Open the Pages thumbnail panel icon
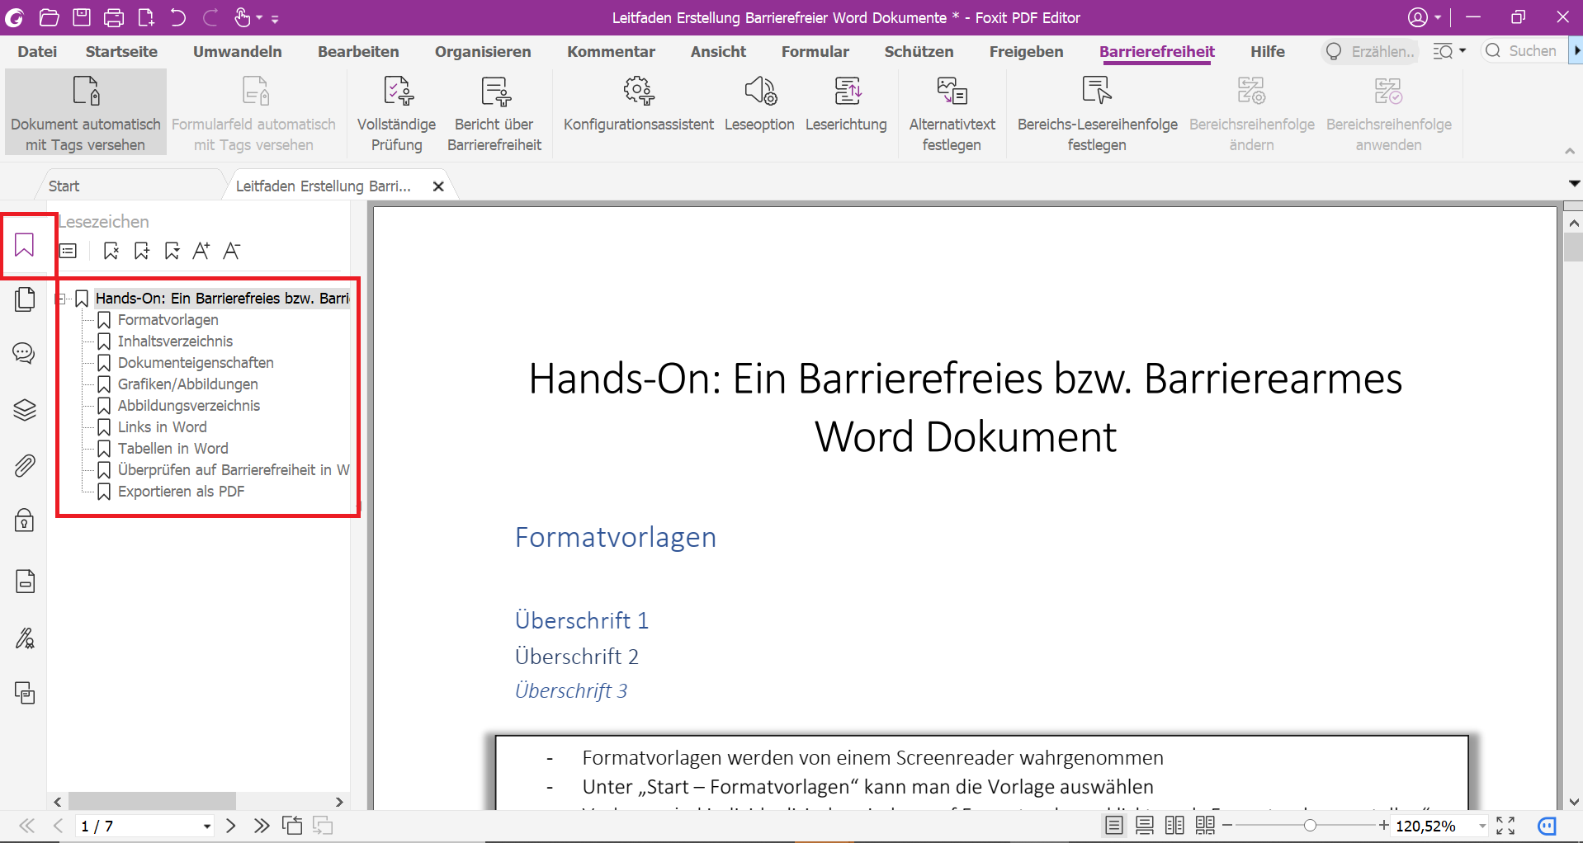The image size is (1583, 843). [25, 299]
